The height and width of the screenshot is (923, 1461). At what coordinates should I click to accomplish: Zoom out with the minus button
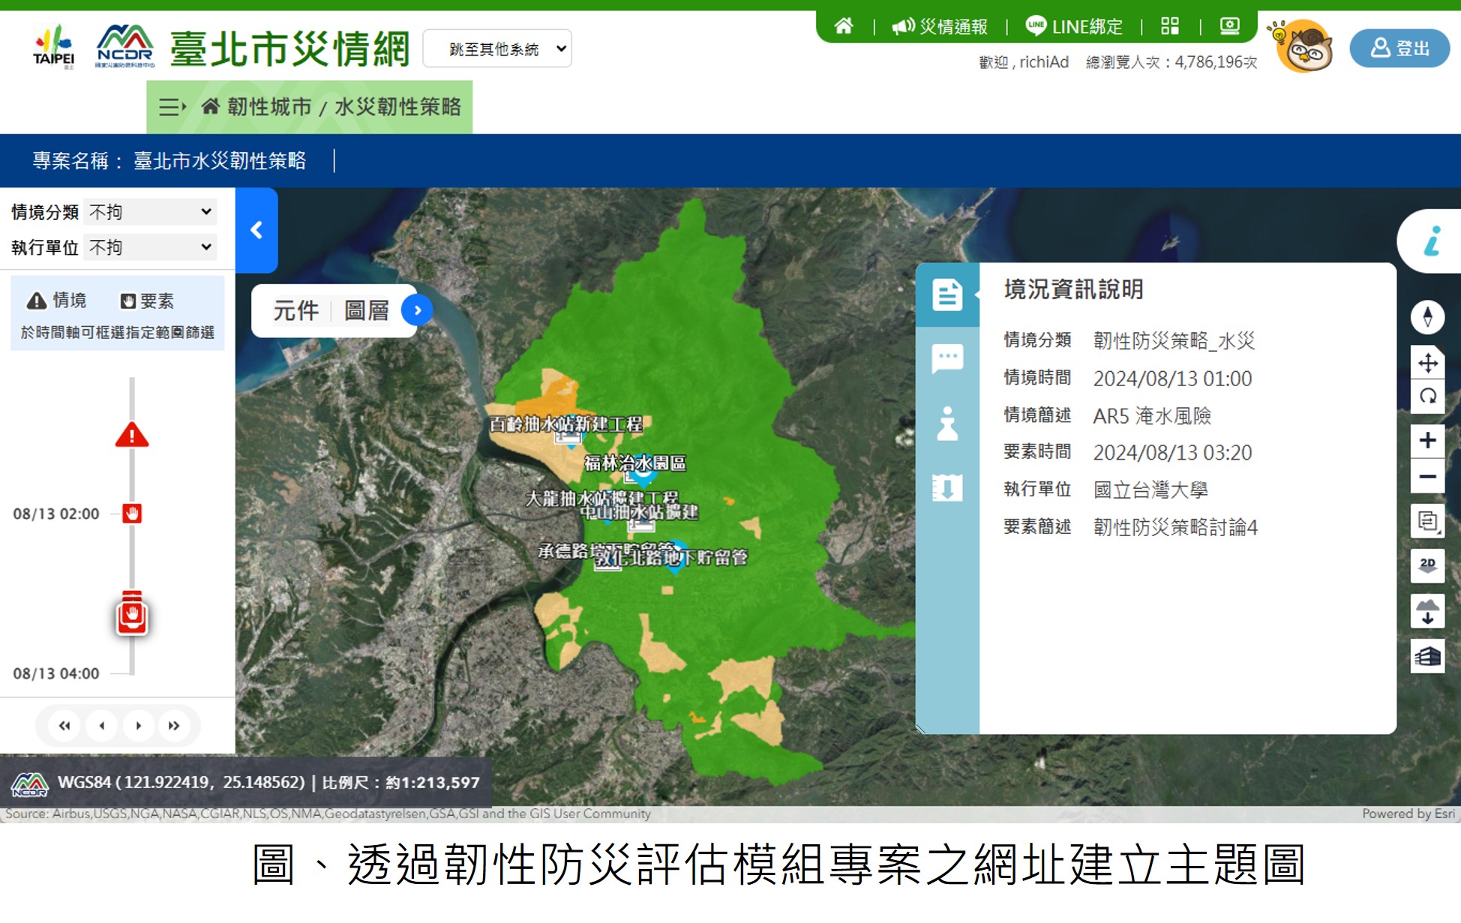[1428, 476]
